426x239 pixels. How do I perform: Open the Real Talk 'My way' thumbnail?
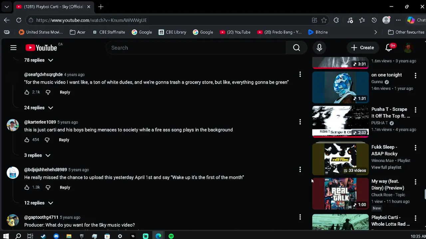[340, 194]
